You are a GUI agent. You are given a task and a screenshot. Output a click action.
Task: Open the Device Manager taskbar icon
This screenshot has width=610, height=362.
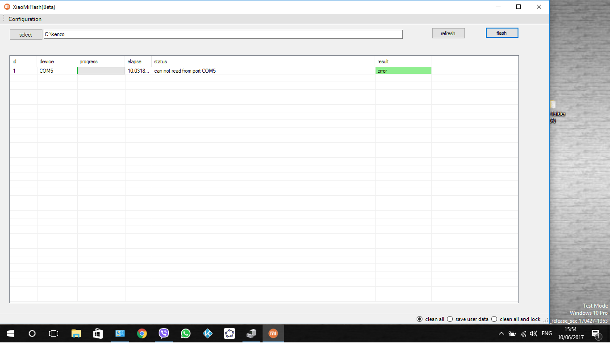pos(251,333)
